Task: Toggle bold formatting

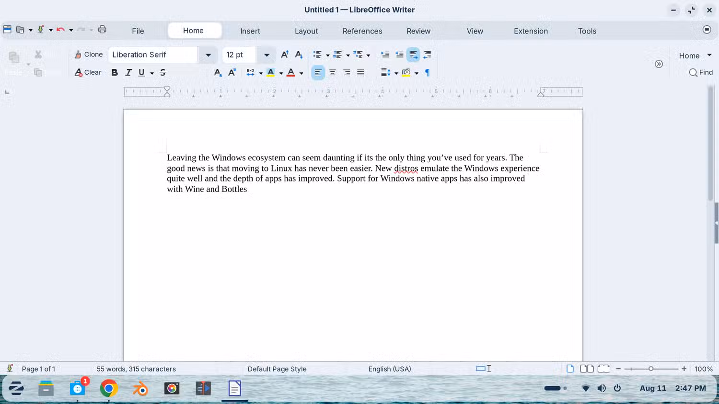Action: tap(115, 72)
